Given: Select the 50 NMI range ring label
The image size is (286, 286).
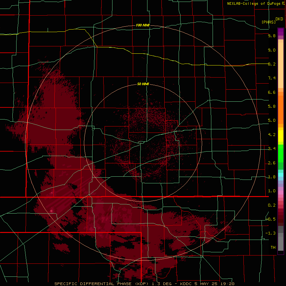Looking at the screenshot, I should point(143,84).
